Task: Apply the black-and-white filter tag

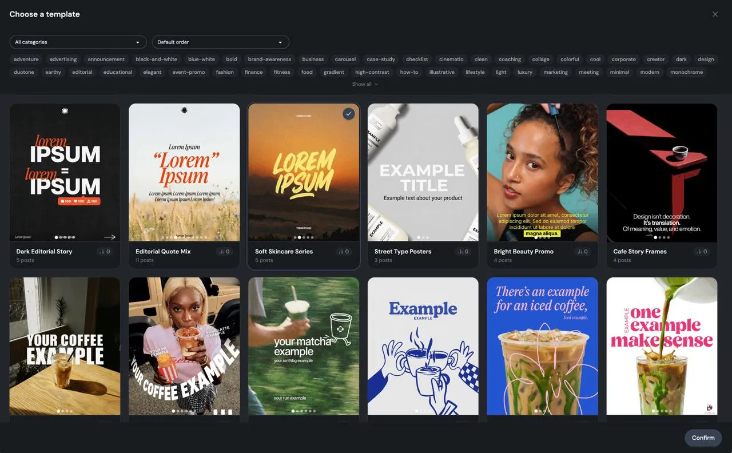Action: pos(156,59)
